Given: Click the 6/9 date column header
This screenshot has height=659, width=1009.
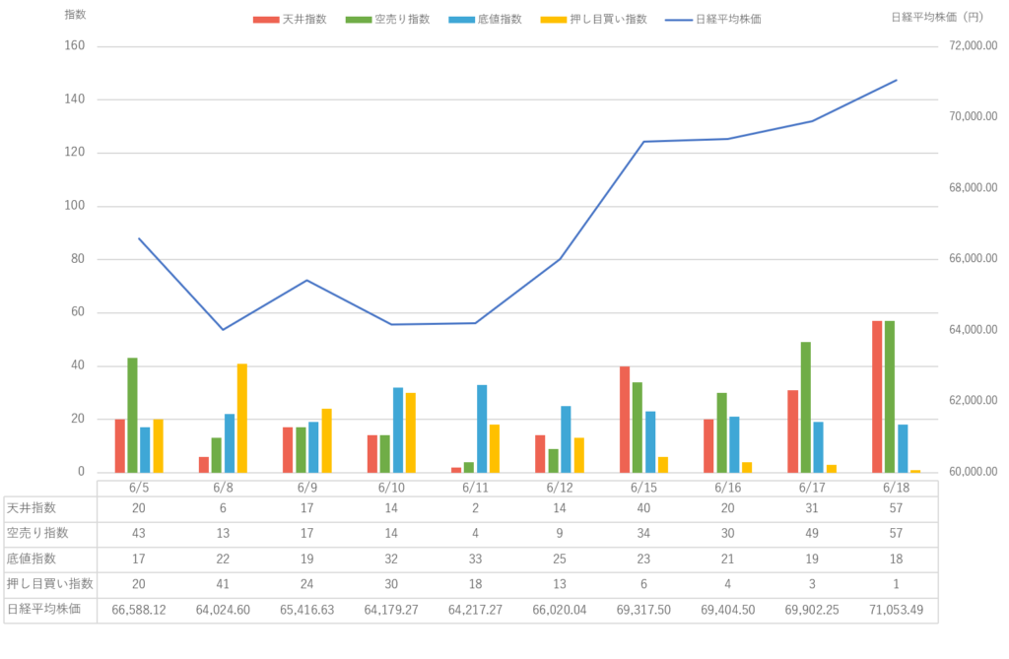Looking at the screenshot, I should (307, 488).
